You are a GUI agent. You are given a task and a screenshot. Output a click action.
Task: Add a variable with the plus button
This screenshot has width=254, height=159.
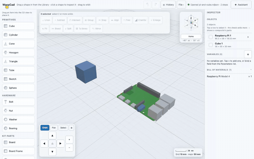tap(248, 54)
